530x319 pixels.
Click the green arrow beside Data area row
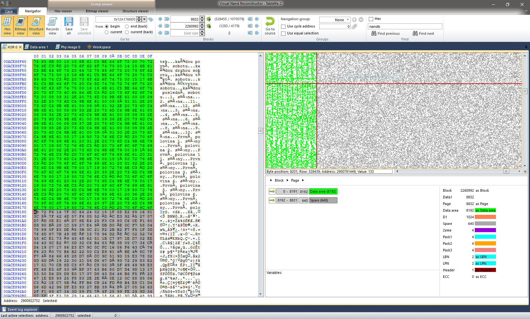point(272,191)
